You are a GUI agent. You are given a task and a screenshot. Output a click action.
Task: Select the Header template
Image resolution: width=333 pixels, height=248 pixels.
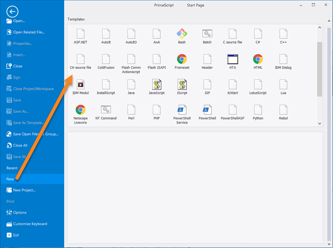click(207, 62)
